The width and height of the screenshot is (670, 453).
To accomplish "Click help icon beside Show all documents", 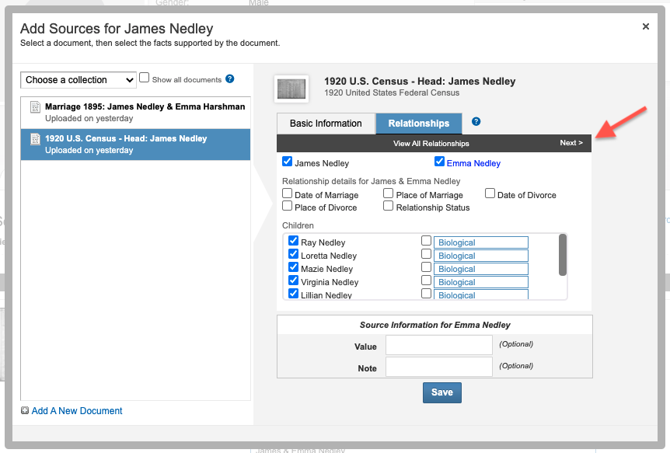I will tap(229, 79).
